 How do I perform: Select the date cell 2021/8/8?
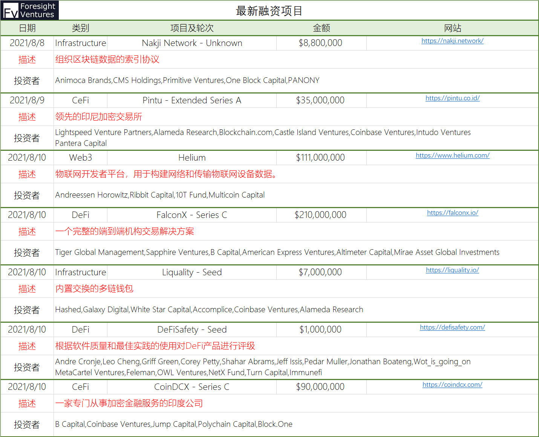click(27, 43)
